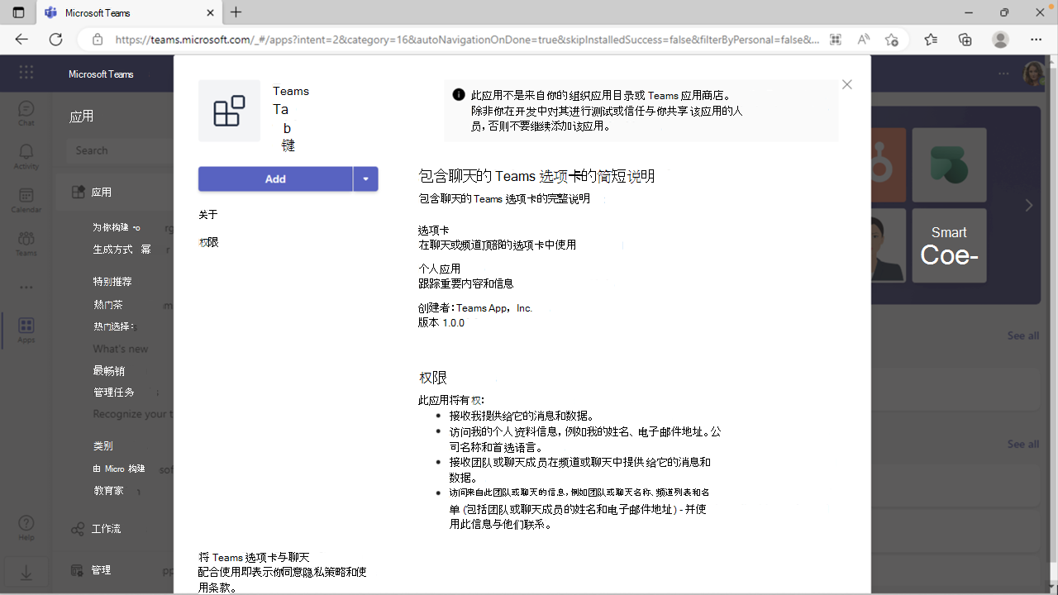Open the user profile avatar
Screen dimensions: 1058x595
pos(1034,74)
